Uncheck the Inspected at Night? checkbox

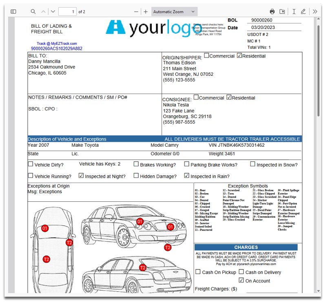tap(81, 176)
